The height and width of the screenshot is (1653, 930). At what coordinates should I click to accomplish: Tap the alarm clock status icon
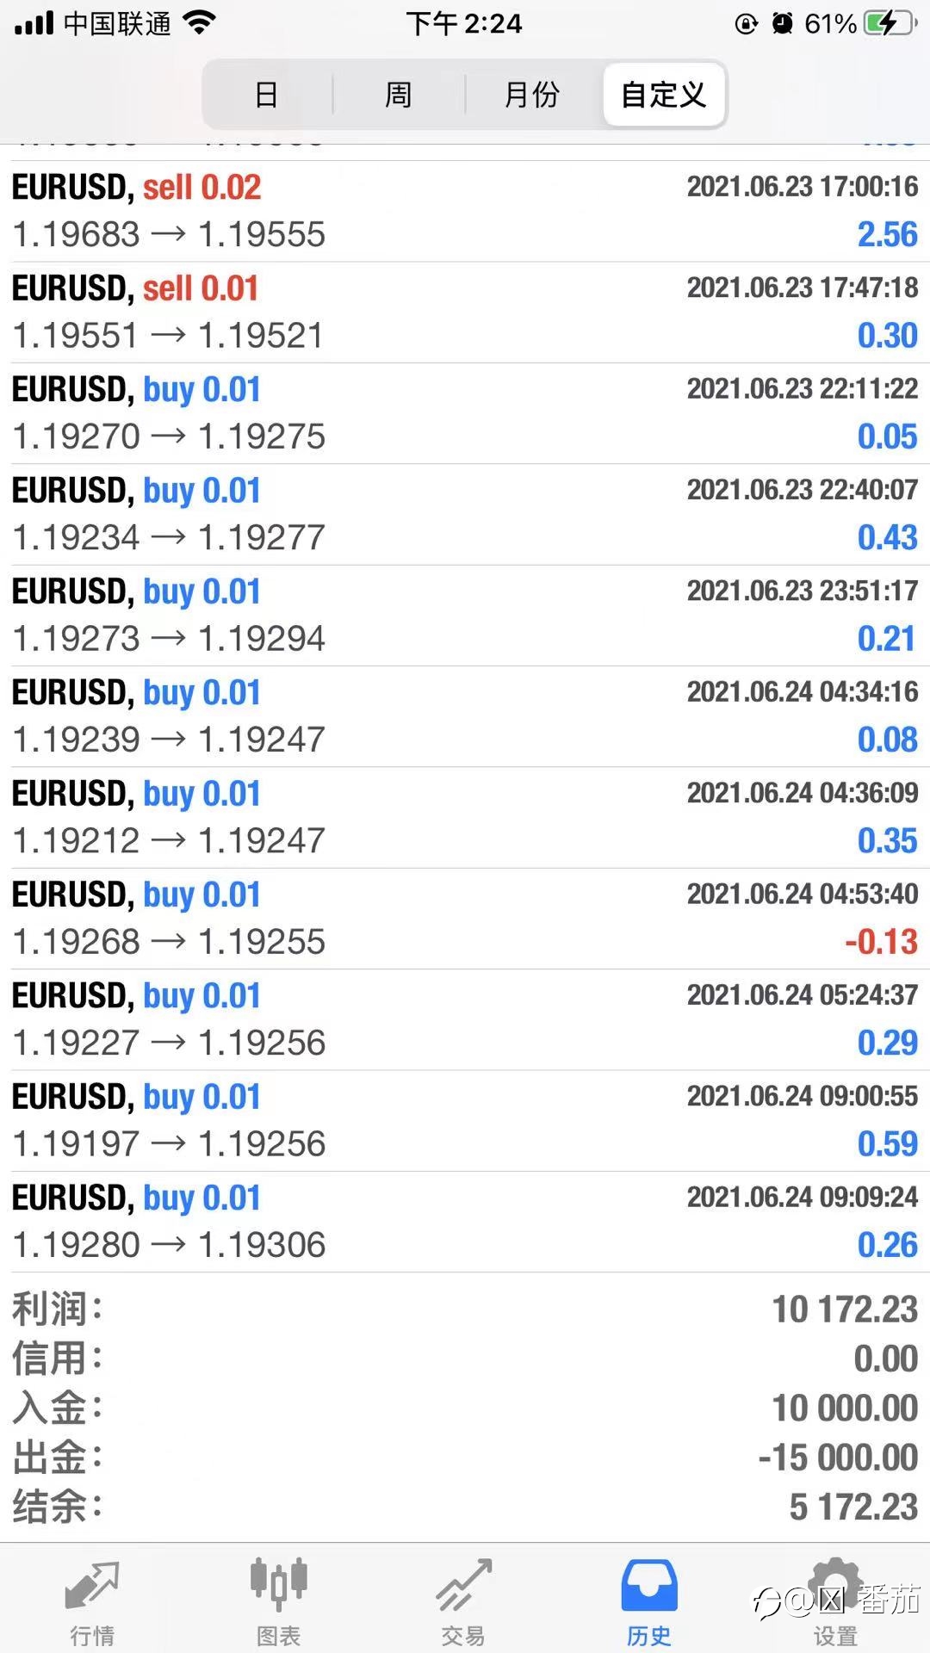[x=782, y=23]
